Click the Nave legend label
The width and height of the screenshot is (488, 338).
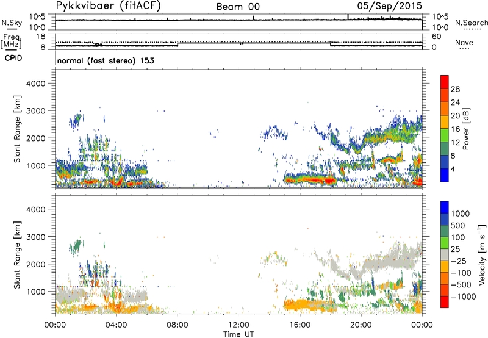464,42
